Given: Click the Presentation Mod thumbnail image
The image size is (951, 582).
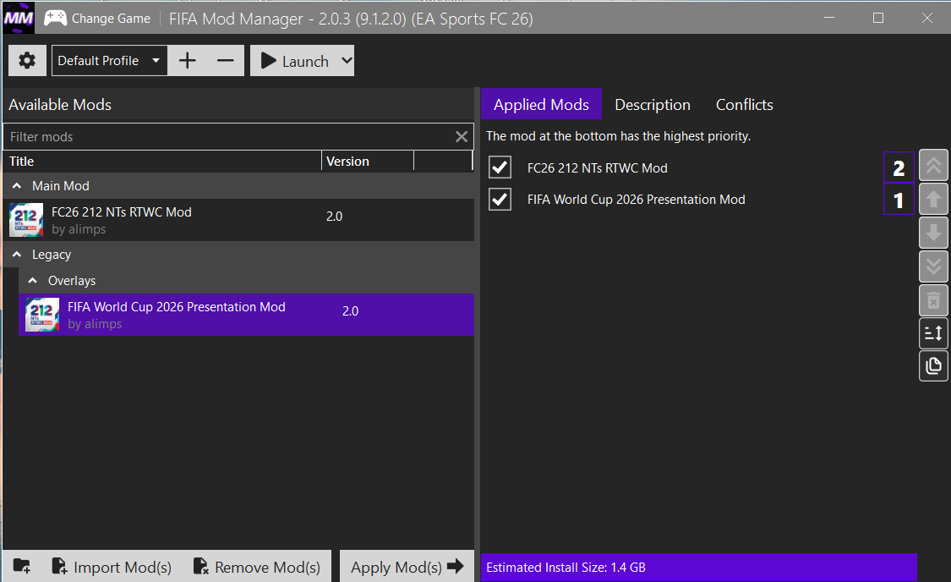Looking at the screenshot, I should click(x=42, y=315).
